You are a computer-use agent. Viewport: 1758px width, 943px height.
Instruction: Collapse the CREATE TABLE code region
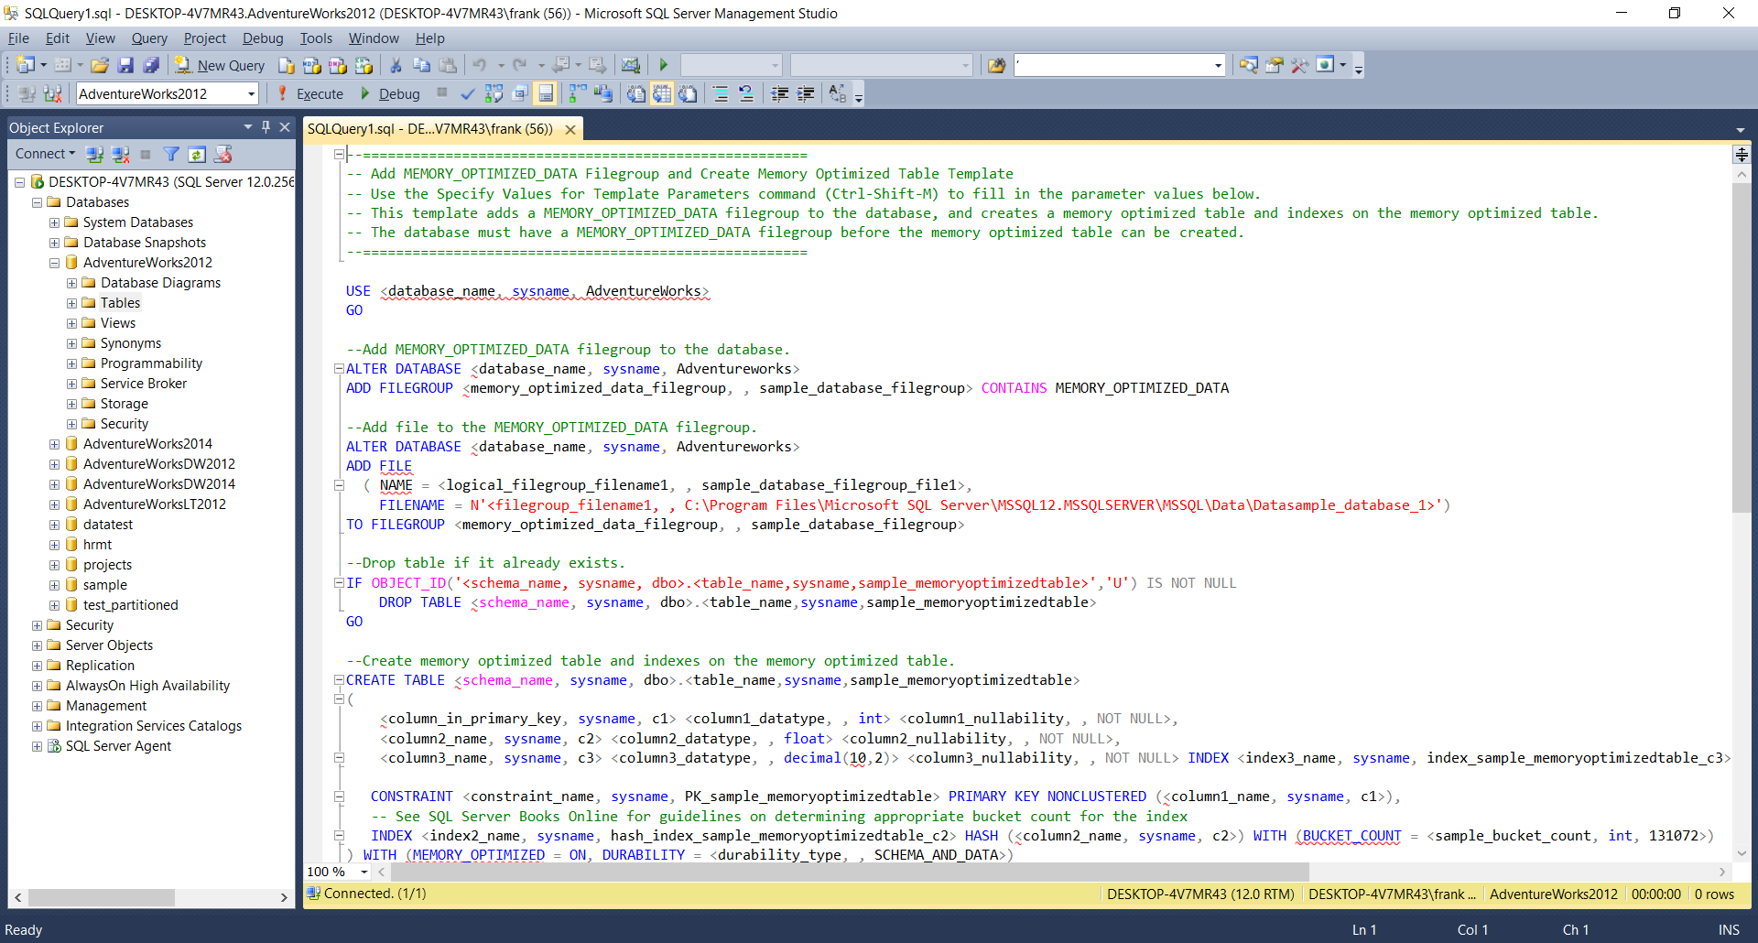pos(339,680)
